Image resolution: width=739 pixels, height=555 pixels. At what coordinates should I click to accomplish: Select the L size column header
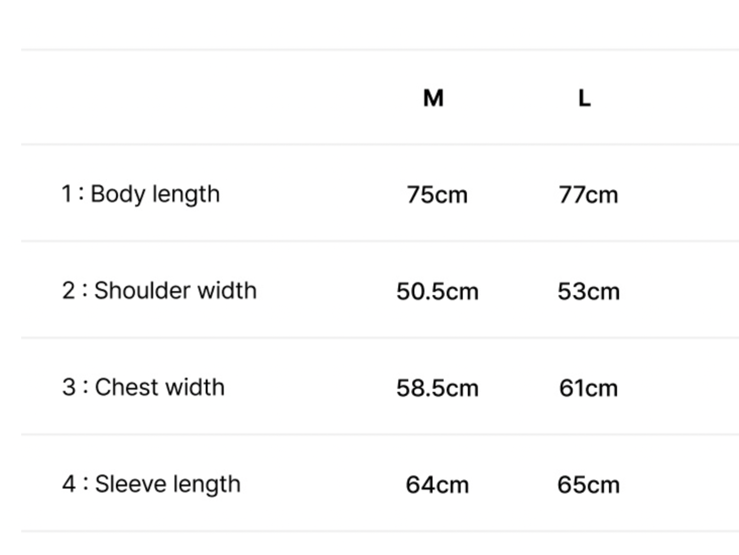point(584,98)
